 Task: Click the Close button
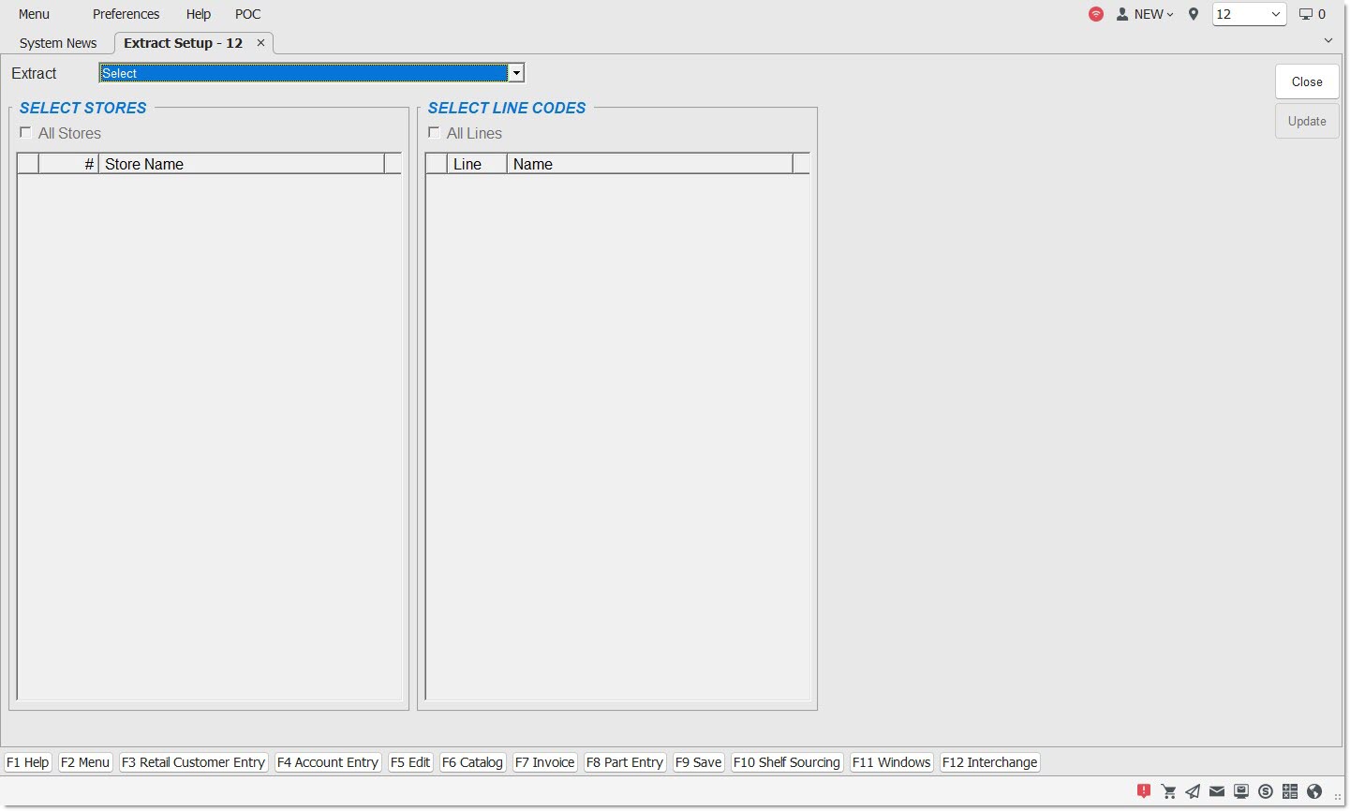click(x=1306, y=81)
